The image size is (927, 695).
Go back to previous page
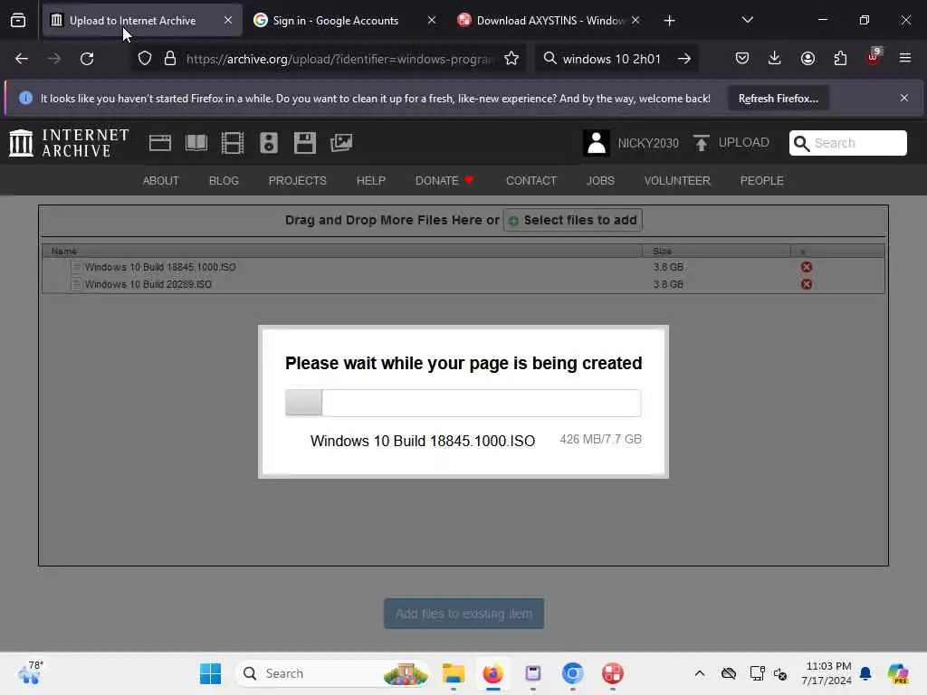pyautogui.click(x=22, y=59)
